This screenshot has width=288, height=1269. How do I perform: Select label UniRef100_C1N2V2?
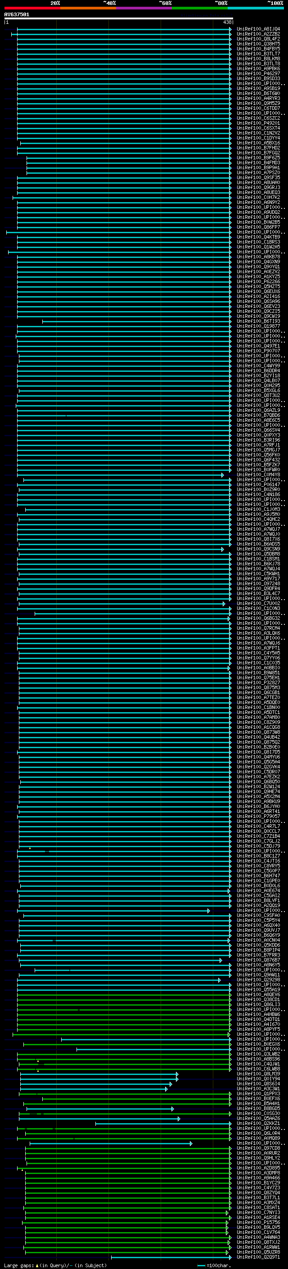coord(258,133)
